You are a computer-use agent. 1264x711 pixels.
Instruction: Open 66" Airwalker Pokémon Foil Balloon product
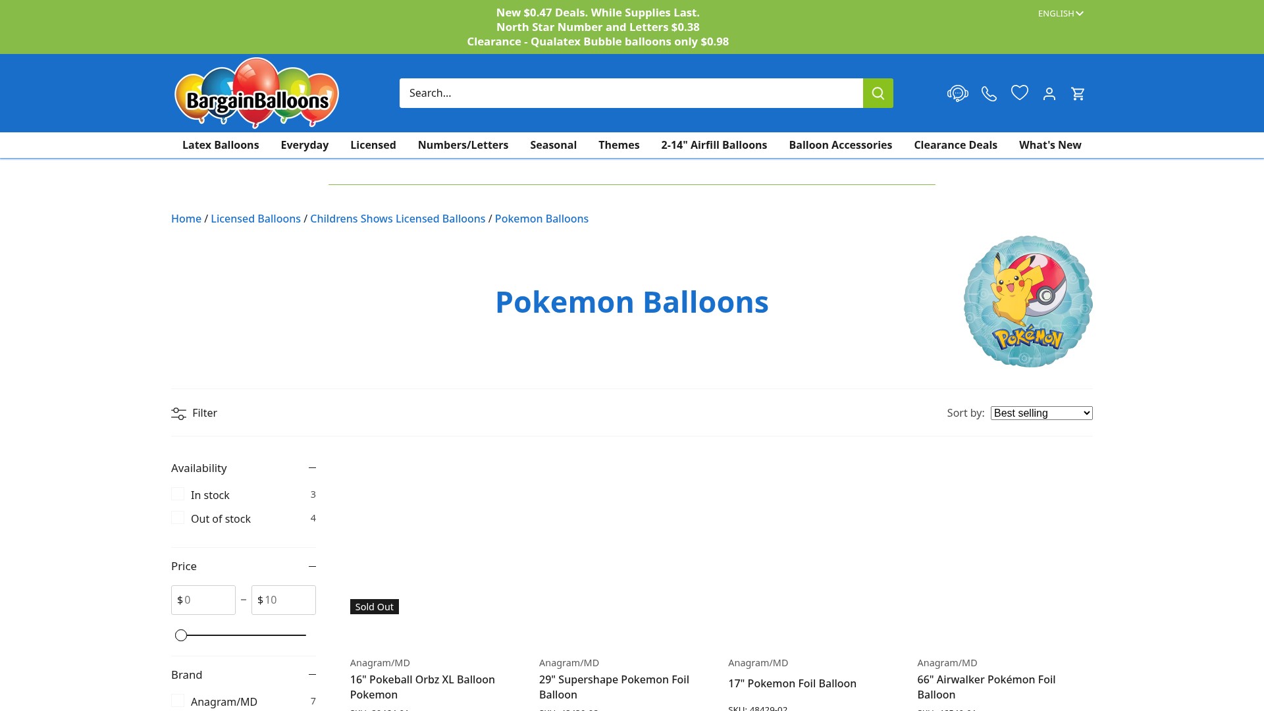[x=986, y=687]
